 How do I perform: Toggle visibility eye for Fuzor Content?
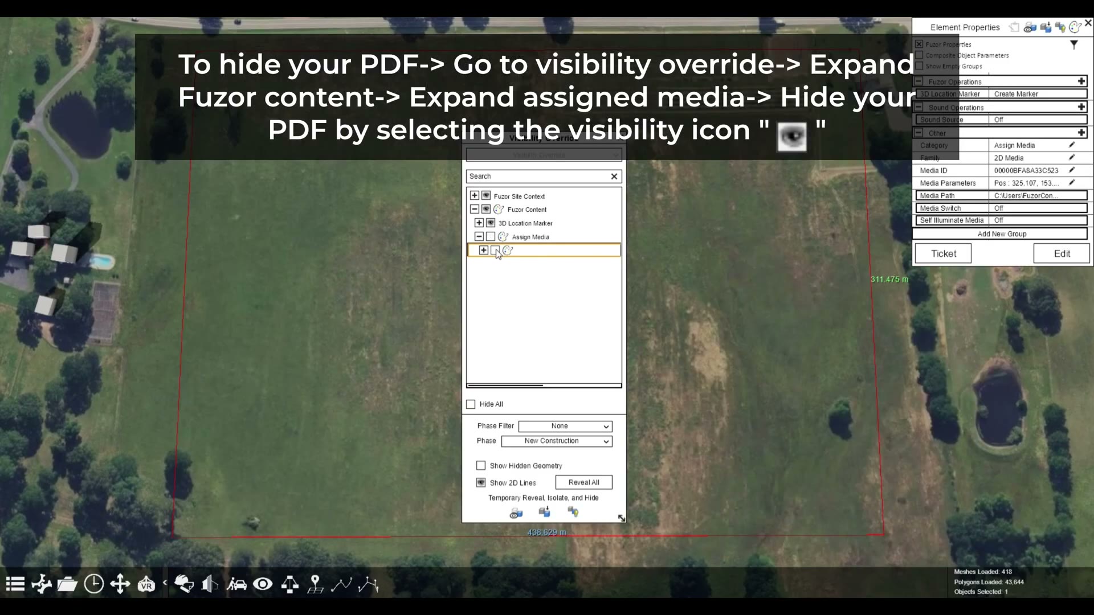coord(486,209)
